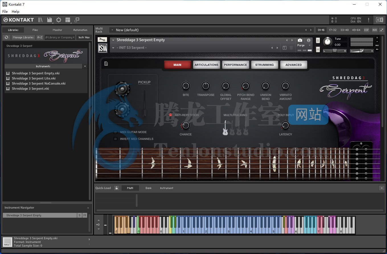Click the panic exclamation mark icon

[x=368, y=20]
